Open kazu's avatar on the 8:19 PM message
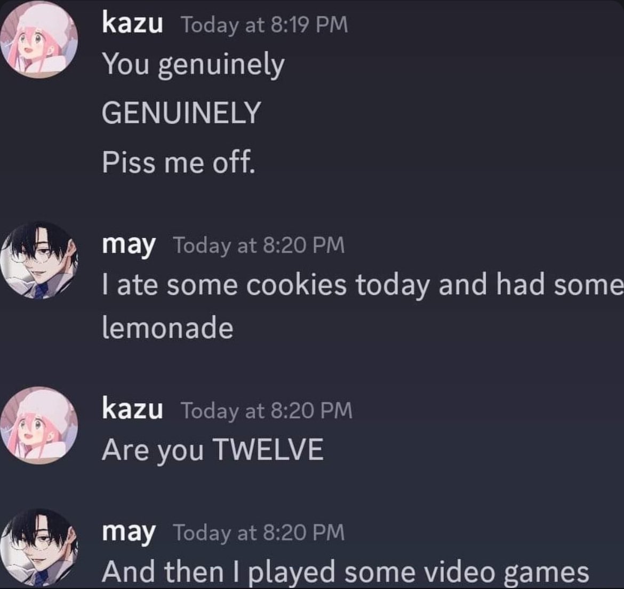This screenshot has height=589, width=624. coord(39,39)
